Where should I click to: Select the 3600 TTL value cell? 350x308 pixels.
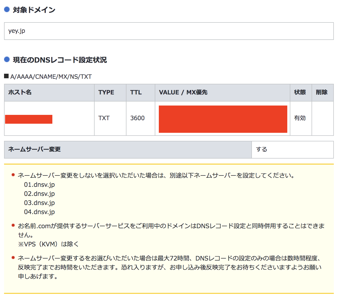[137, 118]
